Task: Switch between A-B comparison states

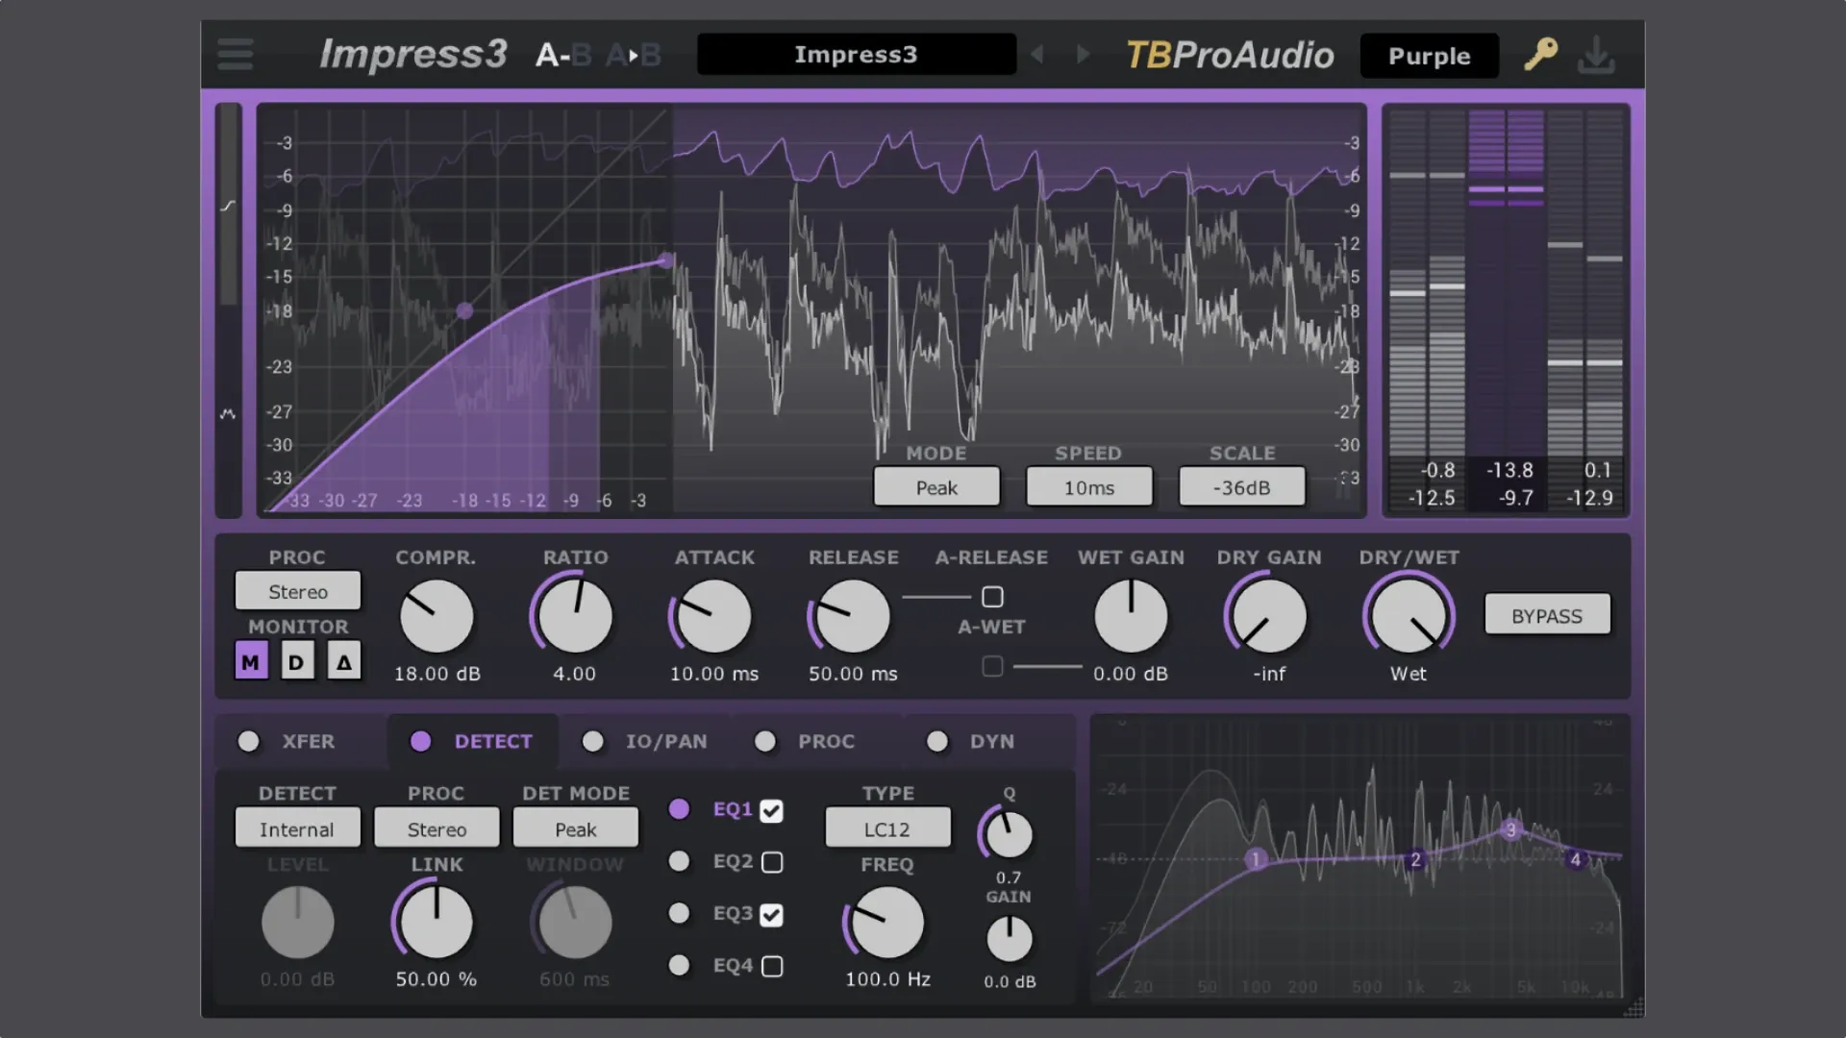Action: [x=562, y=55]
